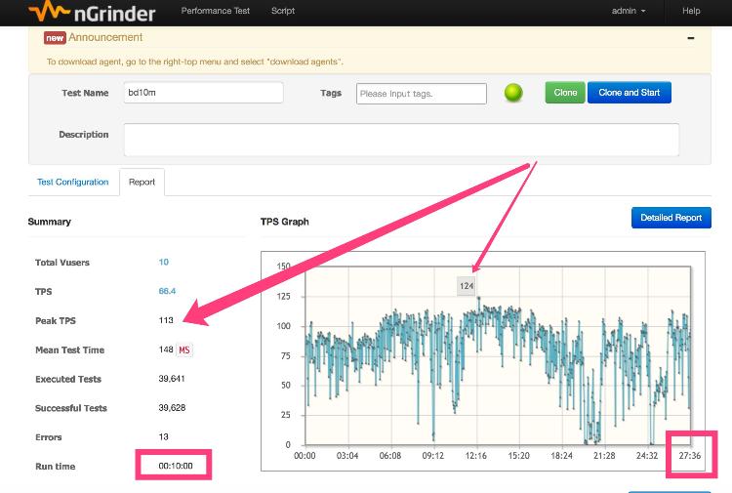Click the Help link
The image size is (732, 493).
click(x=691, y=11)
